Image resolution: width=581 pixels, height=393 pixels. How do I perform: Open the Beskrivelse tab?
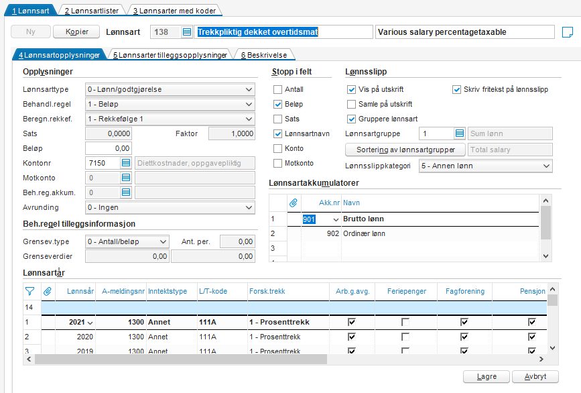(265, 55)
